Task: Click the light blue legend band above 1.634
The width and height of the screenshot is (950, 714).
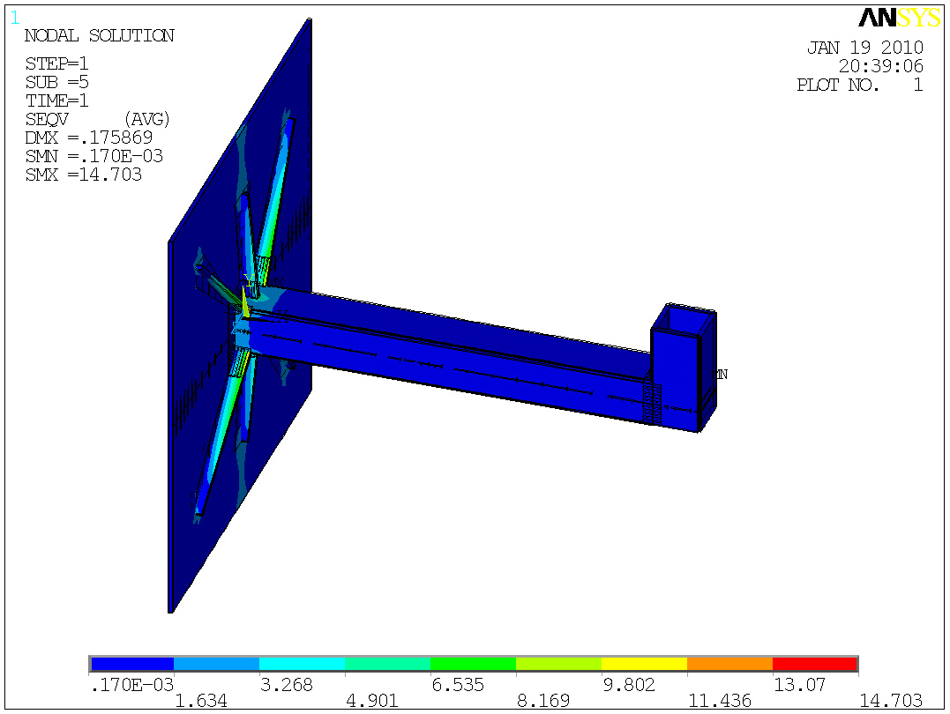Action: pos(216,665)
